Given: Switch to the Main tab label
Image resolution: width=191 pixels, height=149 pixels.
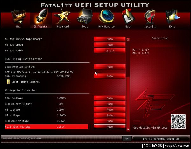Looking at the screenshot, I should point(19,26).
